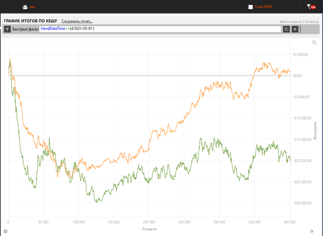Viewport: 323px width, 236px height.
Task: Click the 250 000 hands axis label
Action: pyautogui.click(x=184, y=222)
